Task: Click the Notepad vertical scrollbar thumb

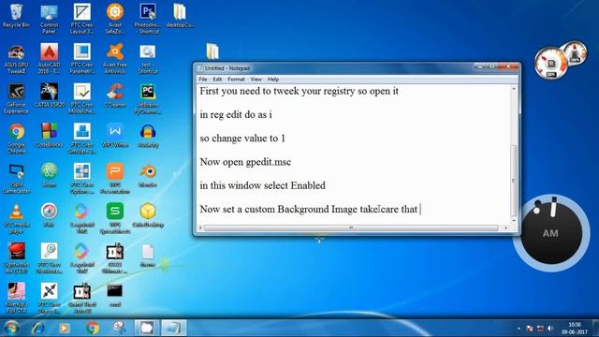Action: point(514,181)
